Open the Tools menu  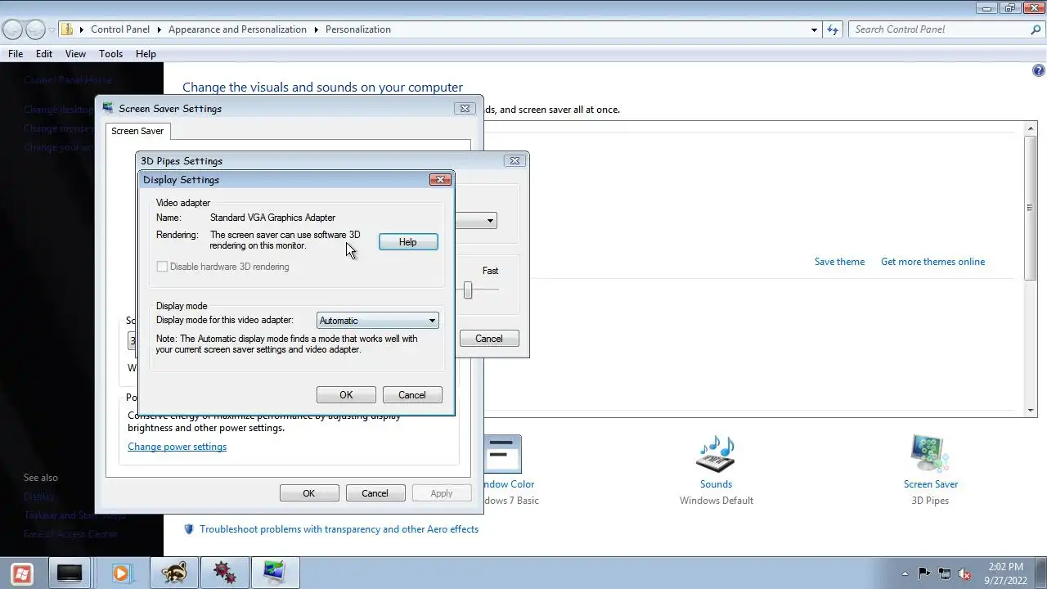pos(110,54)
